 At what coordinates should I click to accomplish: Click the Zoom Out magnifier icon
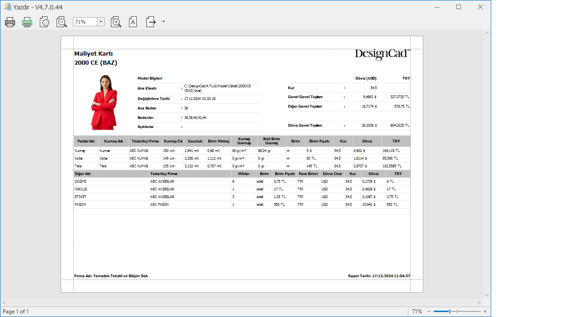(x=62, y=22)
